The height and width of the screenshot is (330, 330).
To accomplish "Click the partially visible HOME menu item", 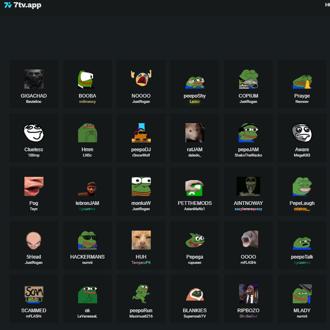I will (327, 5).
